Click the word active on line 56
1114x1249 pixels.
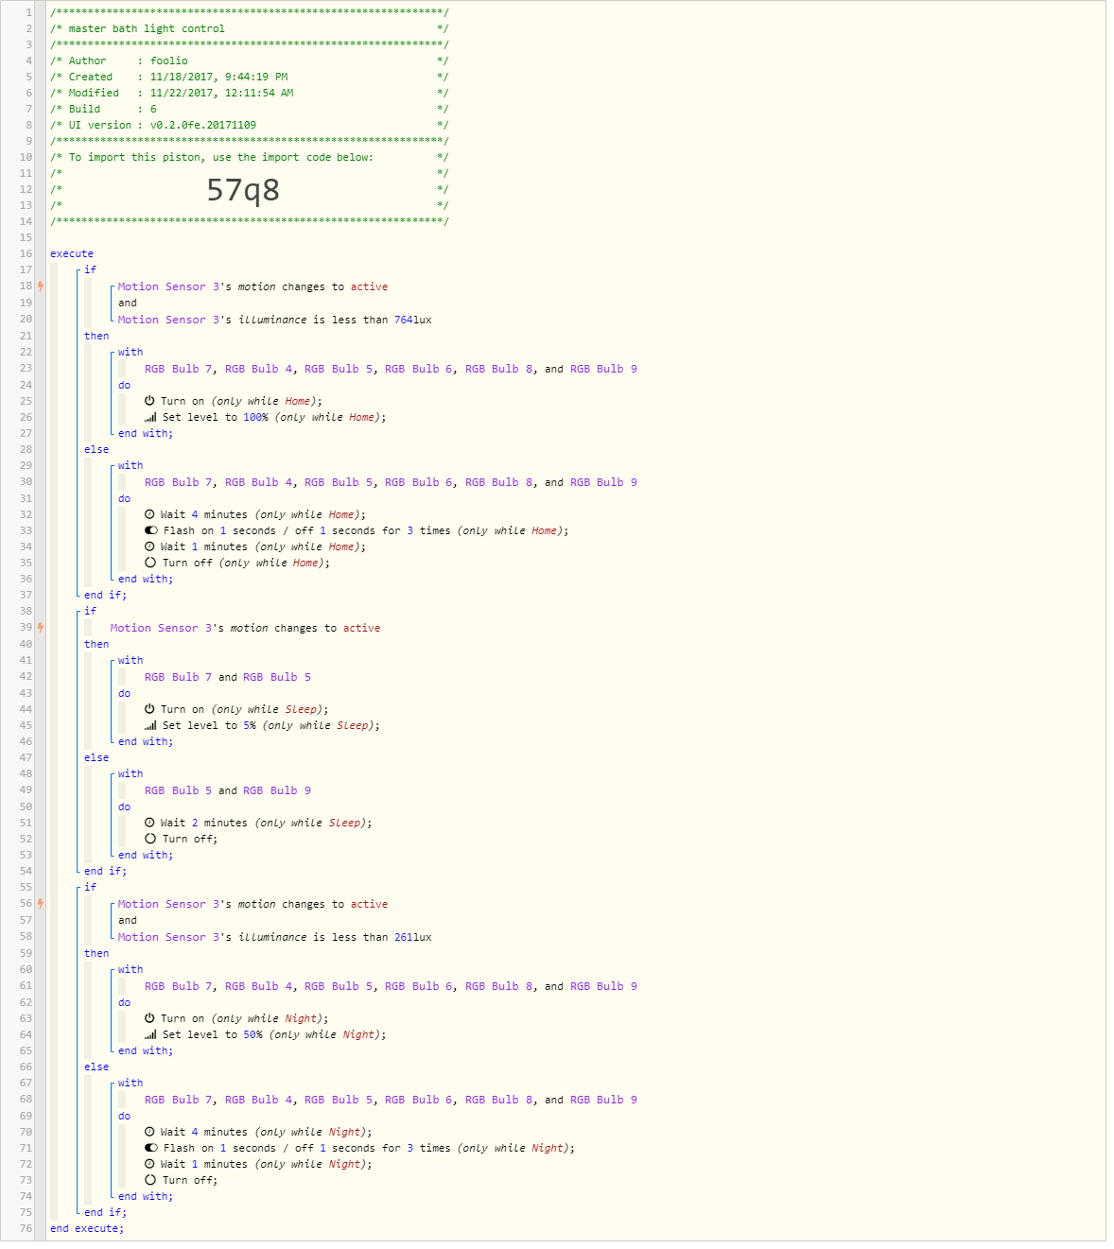pos(369,904)
